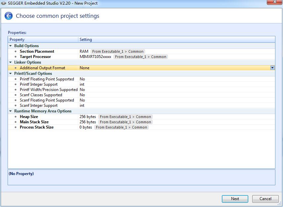Click the Heap Size 256 bytes value

(x=88, y=117)
